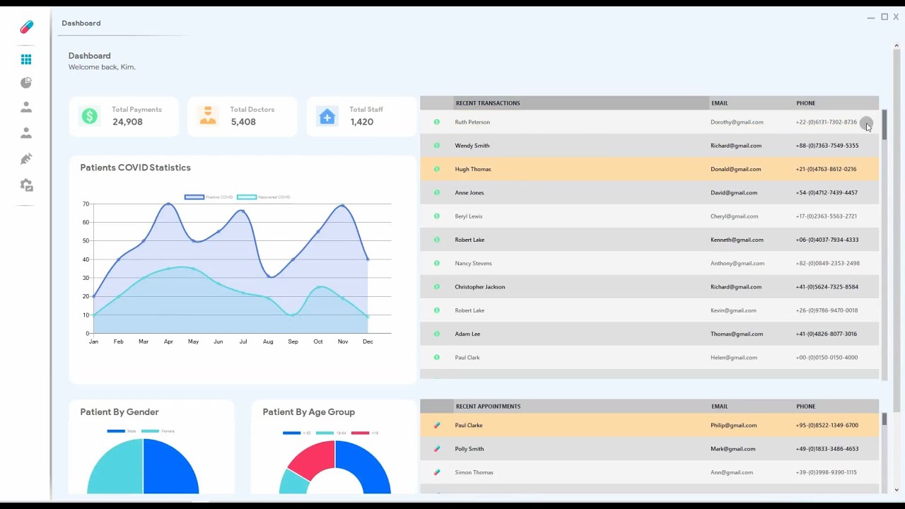Select the Adam Lee name cell
Image resolution: width=905 pixels, height=509 pixels.
pyautogui.click(x=467, y=334)
